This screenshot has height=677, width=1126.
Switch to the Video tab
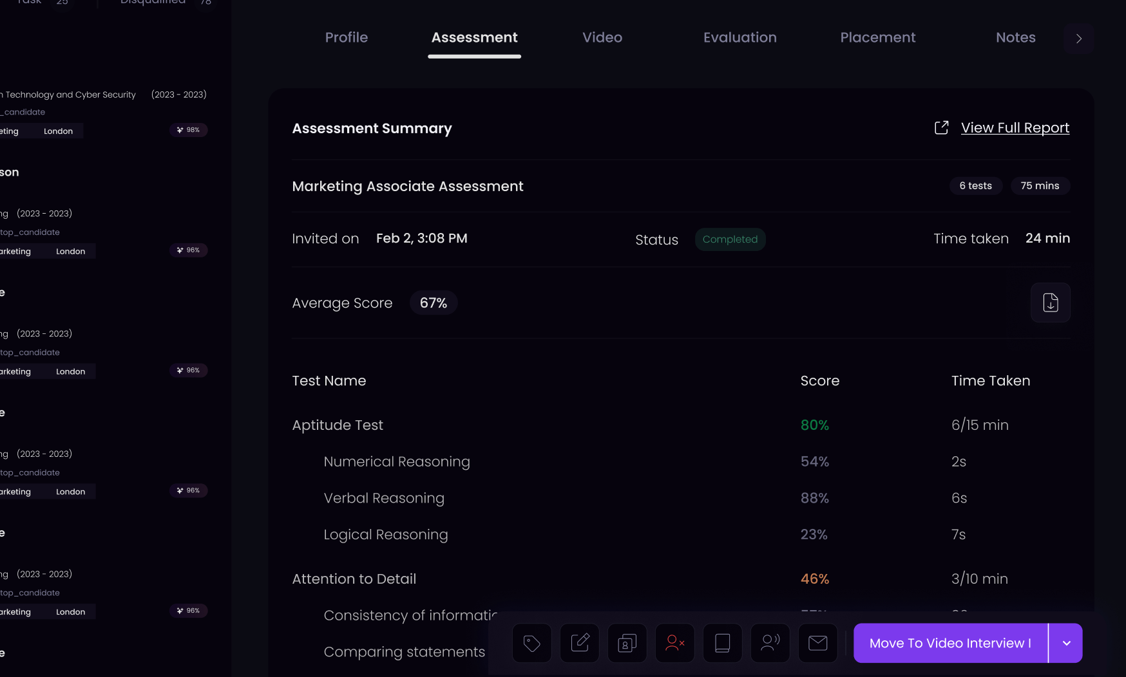tap(602, 37)
